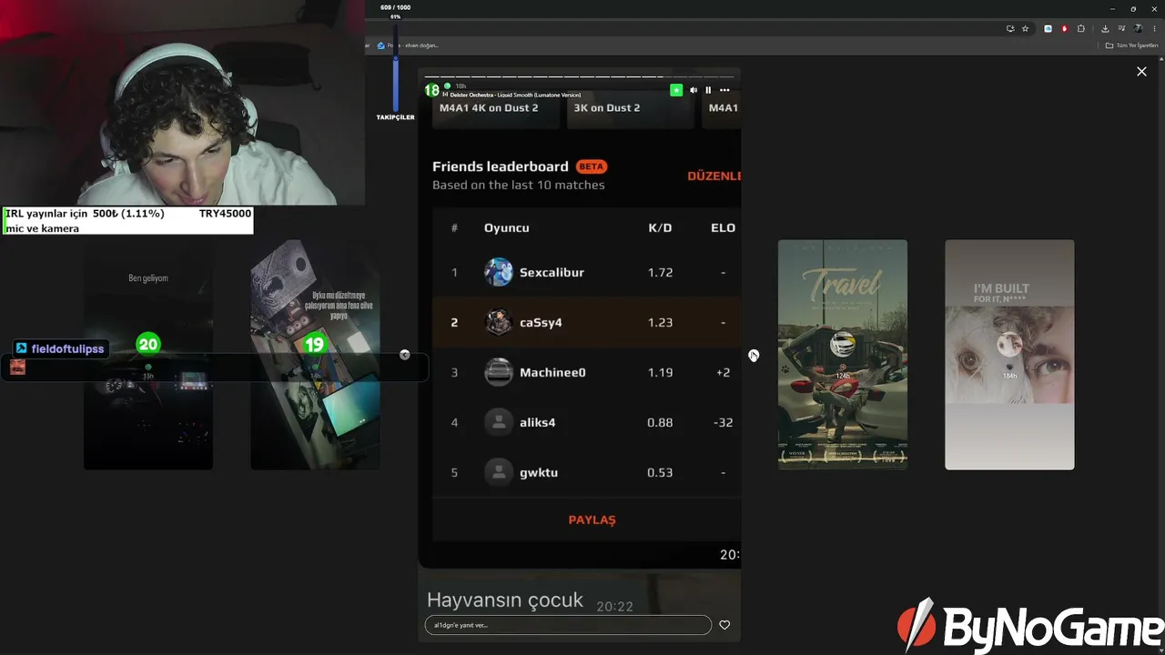Close the story viewer with the X
The width and height of the screenshot is (1165, 655).
click(x=1141, y=71)
